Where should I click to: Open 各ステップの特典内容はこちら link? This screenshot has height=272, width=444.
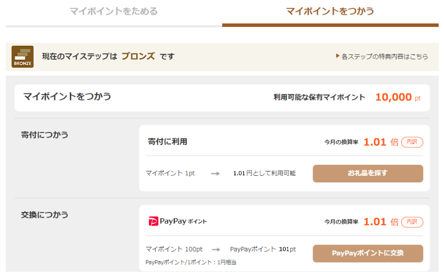(x=385, y=57)
